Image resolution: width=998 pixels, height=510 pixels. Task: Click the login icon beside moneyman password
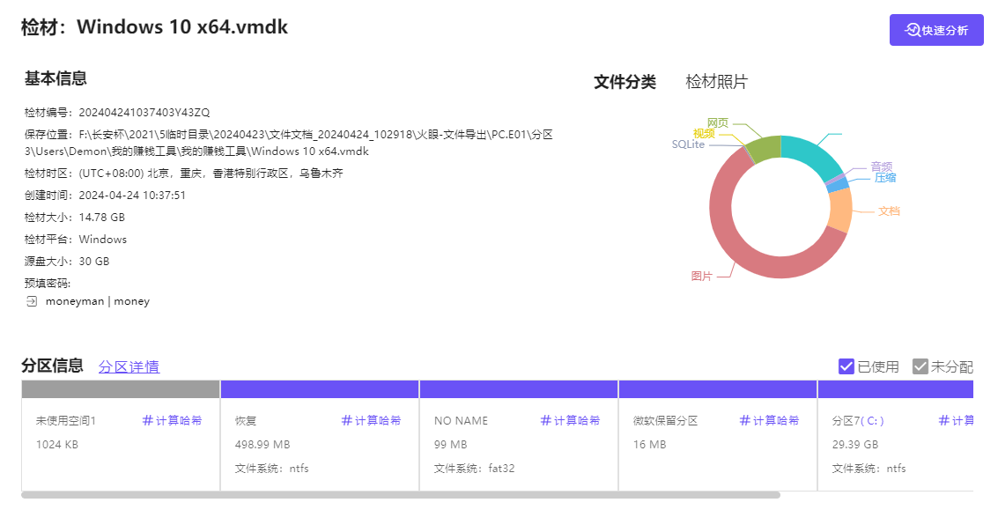(x=31, y=301)
